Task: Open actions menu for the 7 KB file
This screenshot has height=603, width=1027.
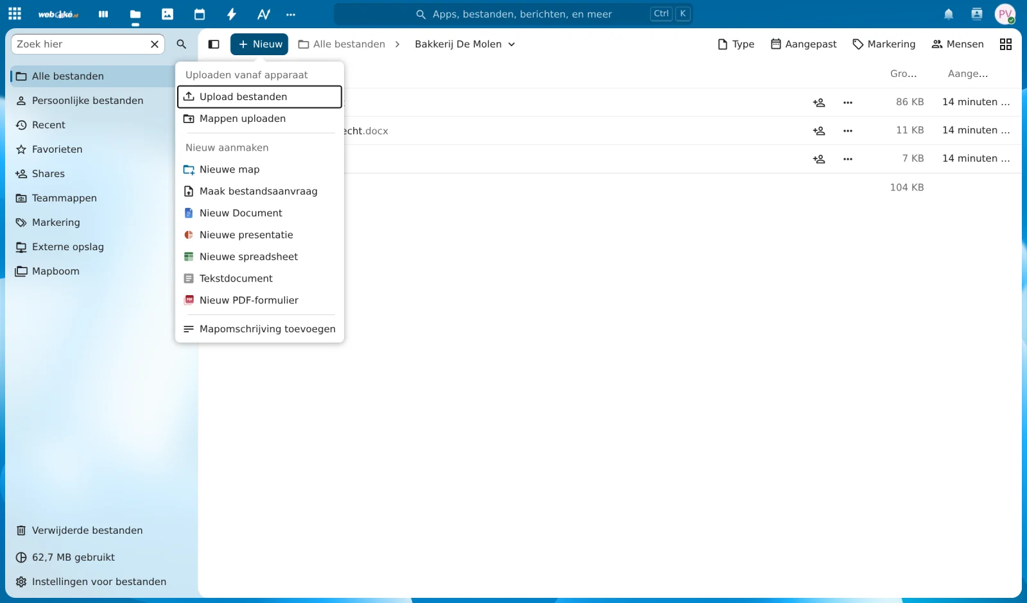Action: coord(848,159)
